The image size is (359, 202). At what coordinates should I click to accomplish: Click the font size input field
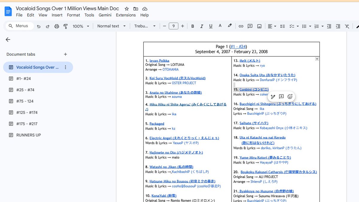174,26
